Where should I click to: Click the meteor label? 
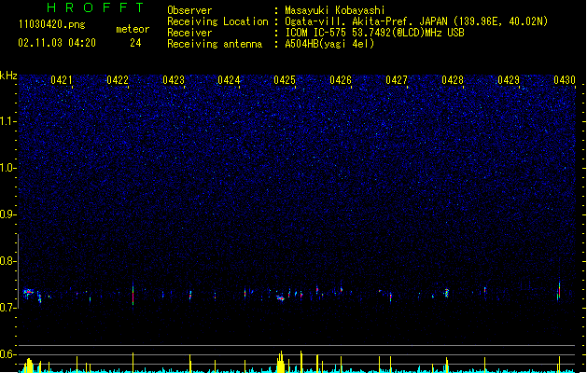pyautogui.click(x=133, y=29)
